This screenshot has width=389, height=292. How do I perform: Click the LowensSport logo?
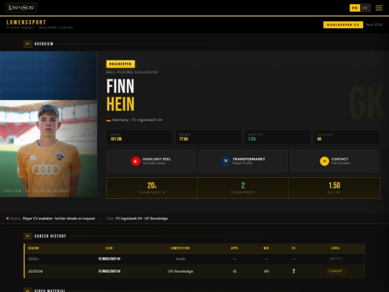(x=22, y=8)
